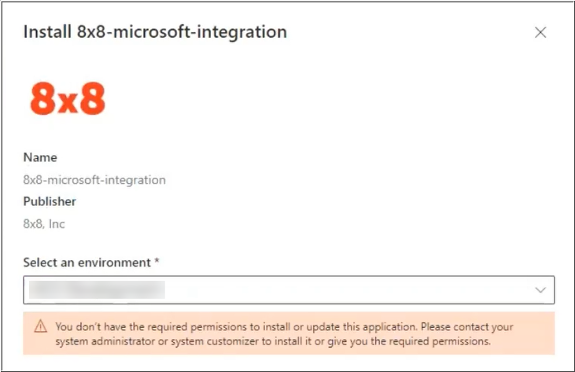Click the word Install in the title

coord(47,32)
